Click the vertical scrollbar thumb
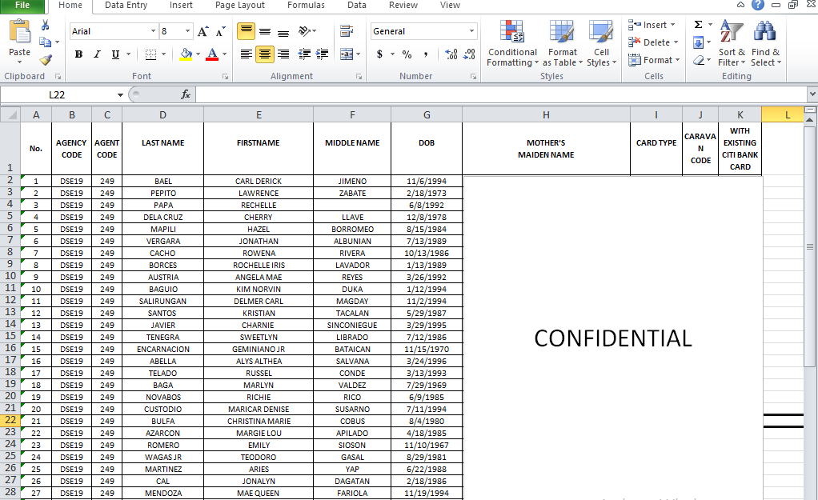This screenshot has width=818, height=500. point(810,246)
